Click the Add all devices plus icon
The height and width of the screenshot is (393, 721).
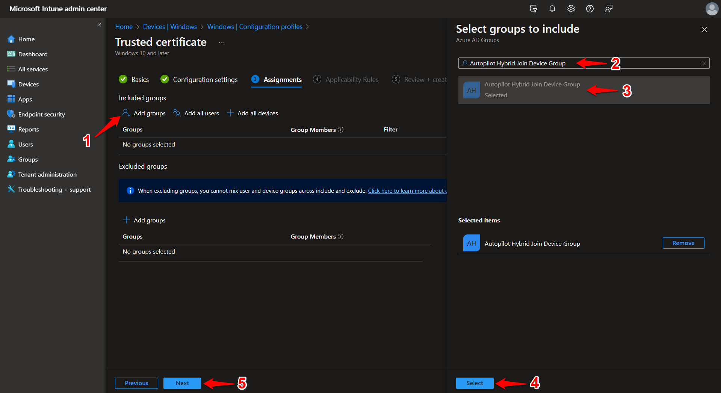[230, 113]
